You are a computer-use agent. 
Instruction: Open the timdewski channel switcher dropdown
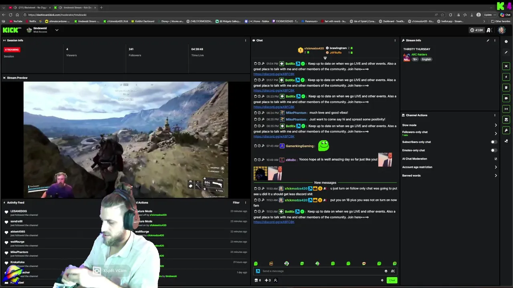(x=57, y=30)
